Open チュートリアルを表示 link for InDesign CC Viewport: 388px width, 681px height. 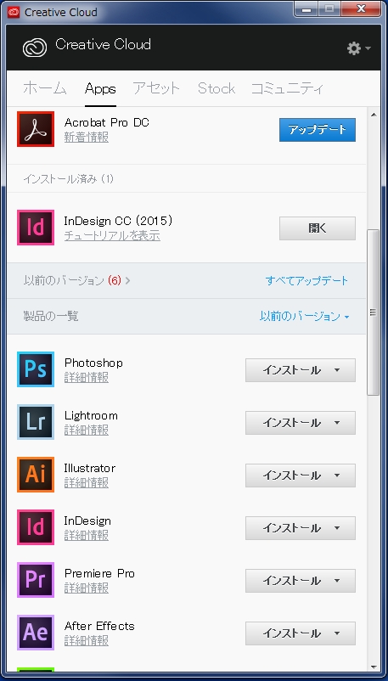pyautogui.click(x=112, y=236)
